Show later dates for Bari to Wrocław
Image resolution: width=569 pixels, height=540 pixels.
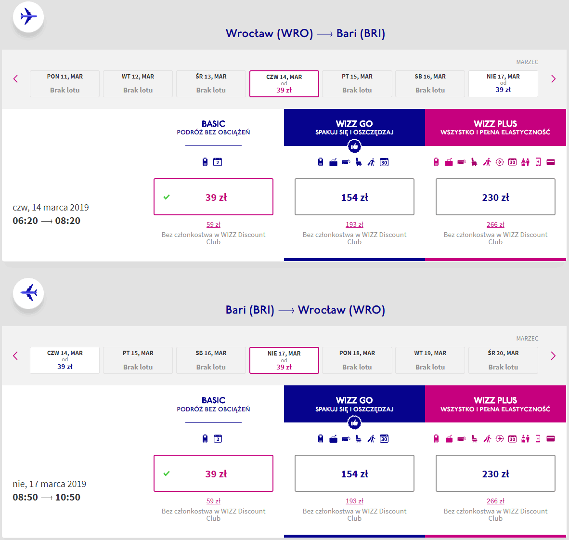pos(553,356)
